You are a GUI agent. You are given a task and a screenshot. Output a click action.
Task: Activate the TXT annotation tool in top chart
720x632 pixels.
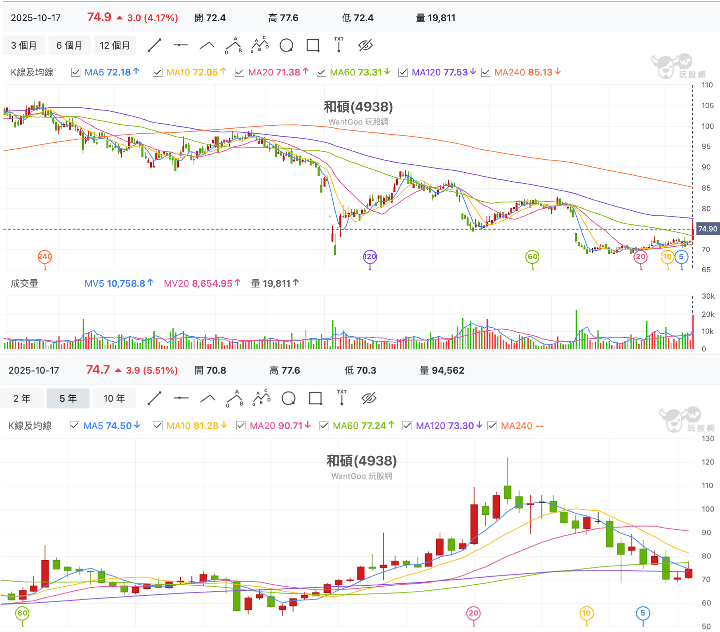pos(339,45)
